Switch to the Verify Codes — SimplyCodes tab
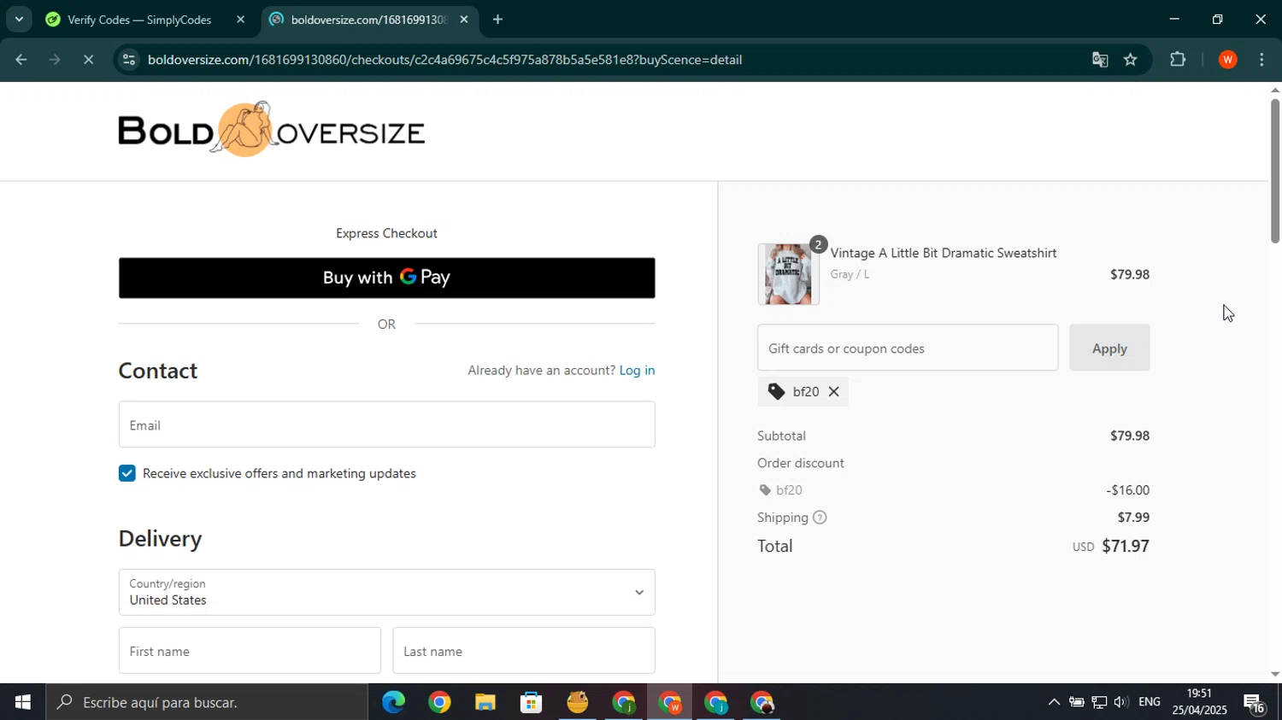 coord(138,19)
